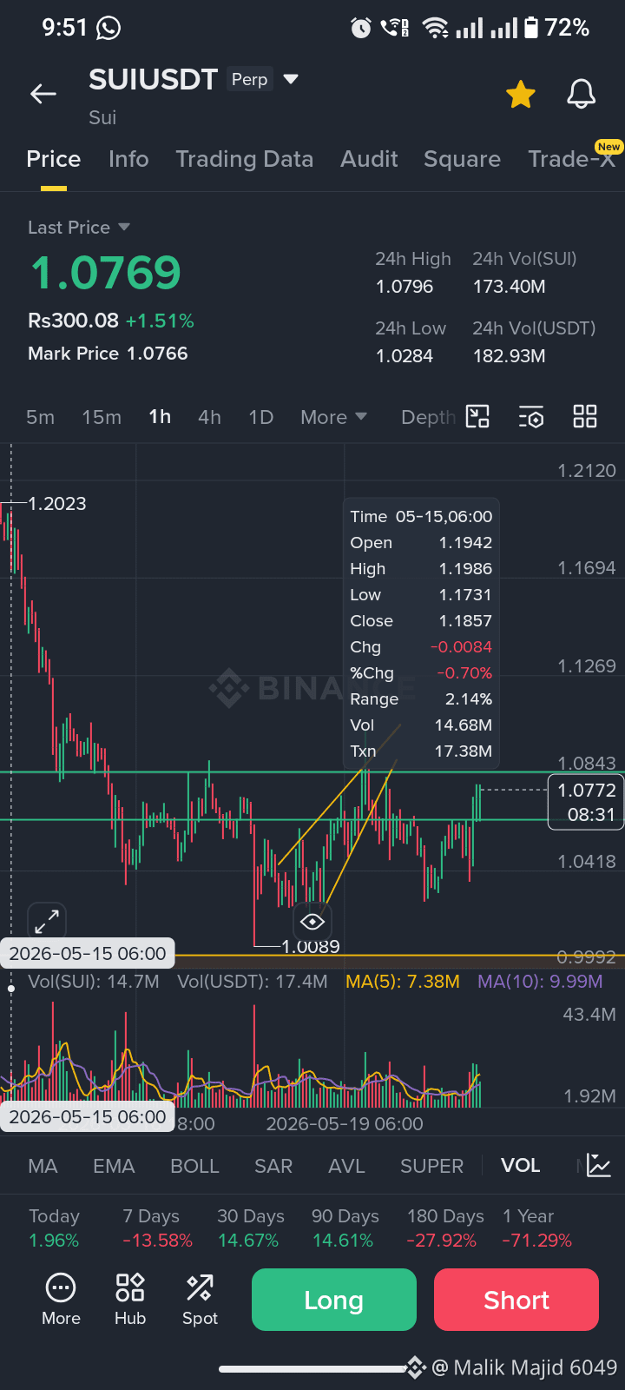Open the Spot trading icon
Screen dimensions: 625x1390
tap(200, 1300)
